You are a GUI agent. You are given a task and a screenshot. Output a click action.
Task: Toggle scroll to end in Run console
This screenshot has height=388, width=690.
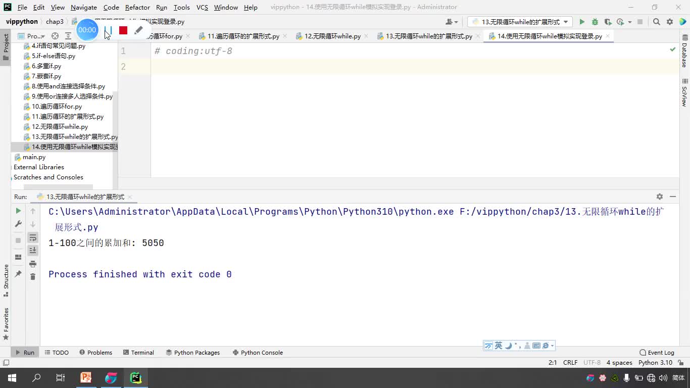click(x=33, y=251)
